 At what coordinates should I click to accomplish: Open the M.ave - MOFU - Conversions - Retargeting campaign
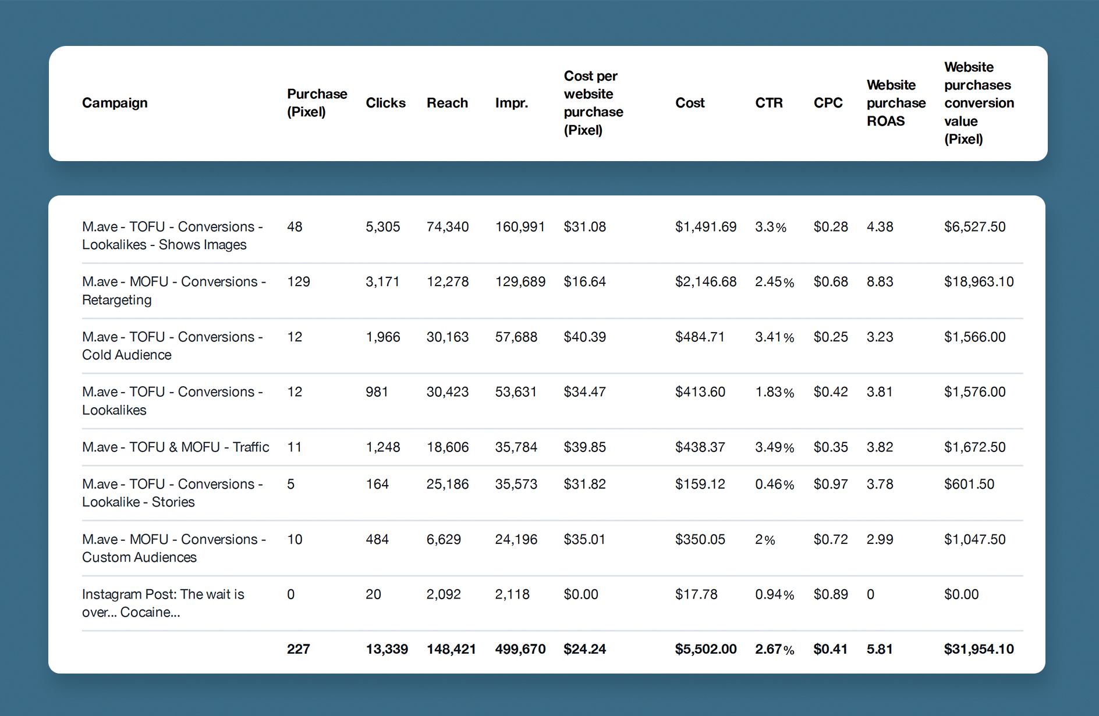pyautogui.click(x=174, y=291)
